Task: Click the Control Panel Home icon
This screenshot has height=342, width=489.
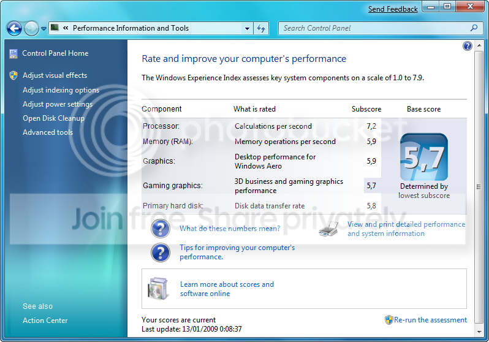Action: (13, 54)
